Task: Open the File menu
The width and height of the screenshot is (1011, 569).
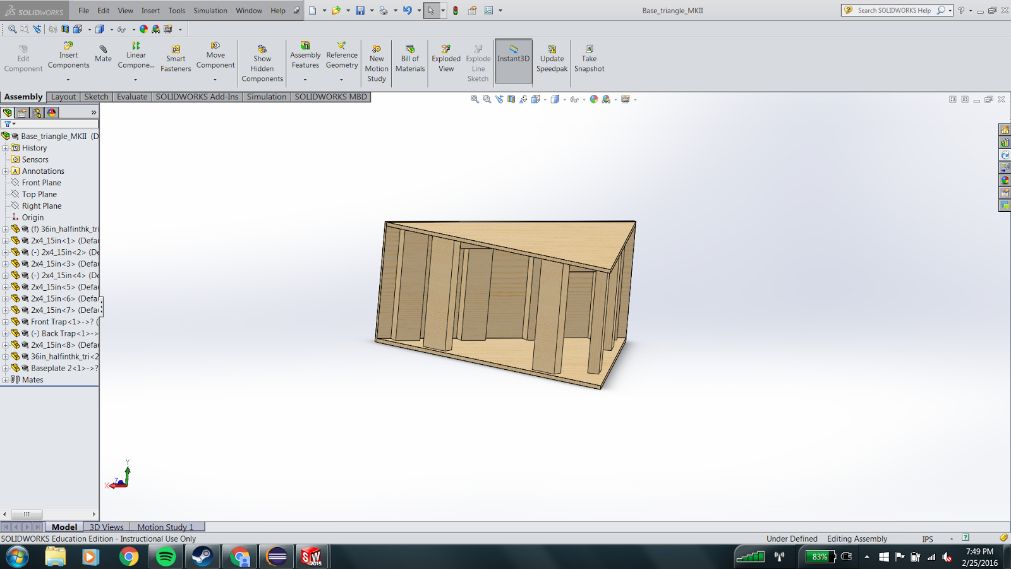Action: [83, 11]
